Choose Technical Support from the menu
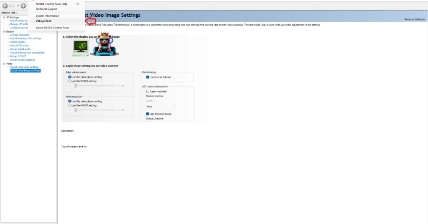This screenshot has height=224, width=428. 46,9
